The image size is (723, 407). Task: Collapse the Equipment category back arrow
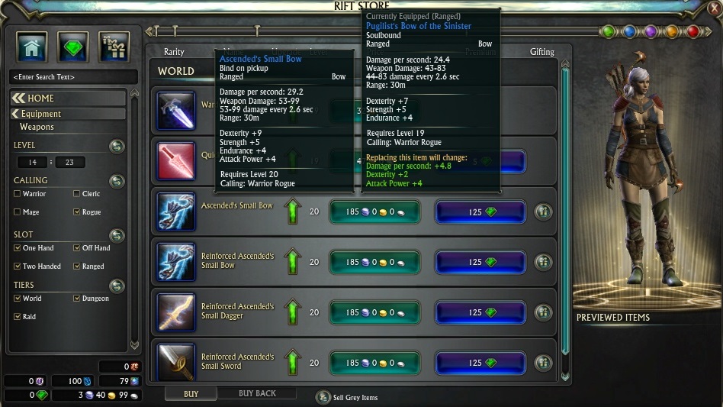tap(16, 114)
